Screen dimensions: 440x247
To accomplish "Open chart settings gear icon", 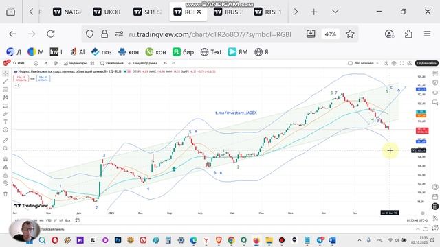I will pyautogui.click(x=394, y=63).
